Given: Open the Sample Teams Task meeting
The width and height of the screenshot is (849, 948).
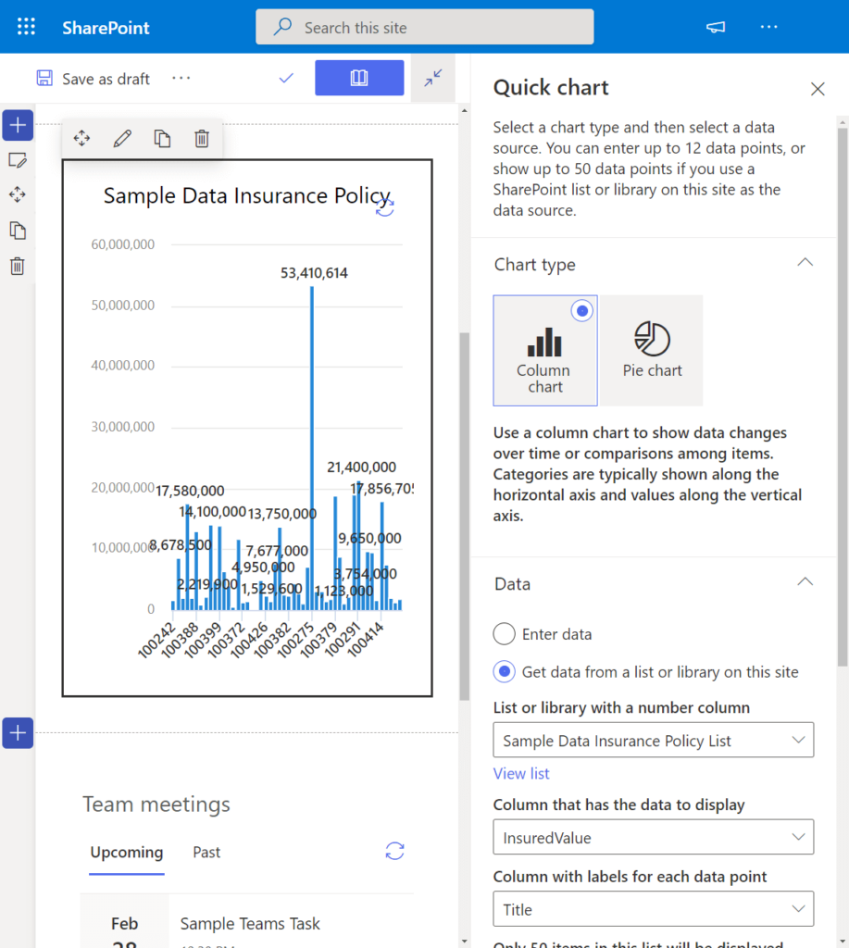Looking at the screenshot, I should [x=250, y=924].
